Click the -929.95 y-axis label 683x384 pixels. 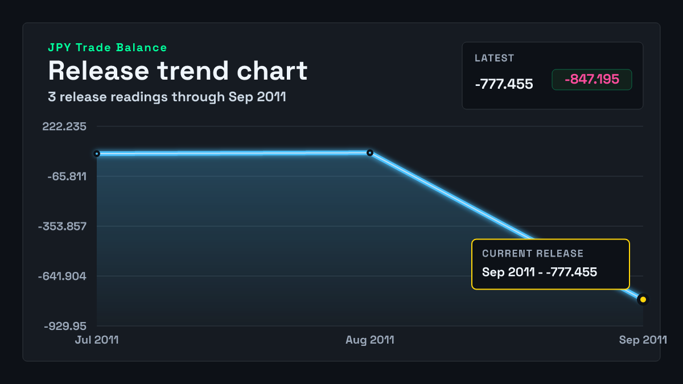[x=64, y=327]
